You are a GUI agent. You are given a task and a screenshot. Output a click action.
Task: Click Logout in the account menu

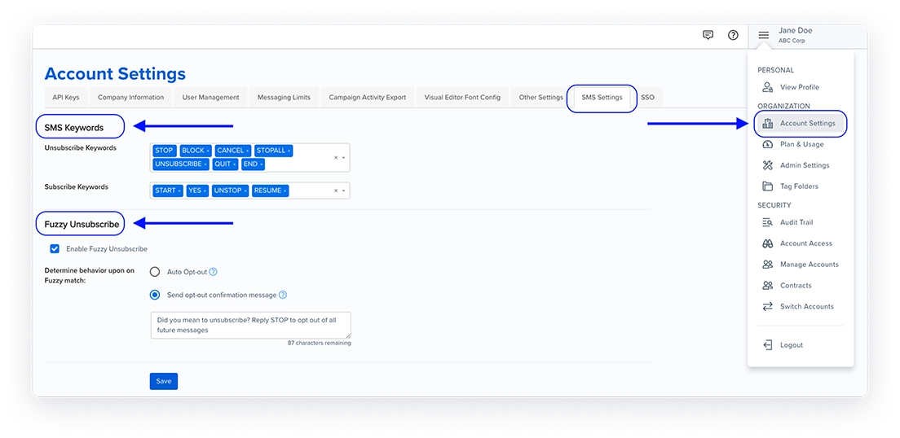pyautogui.click(x=791, y=345)
